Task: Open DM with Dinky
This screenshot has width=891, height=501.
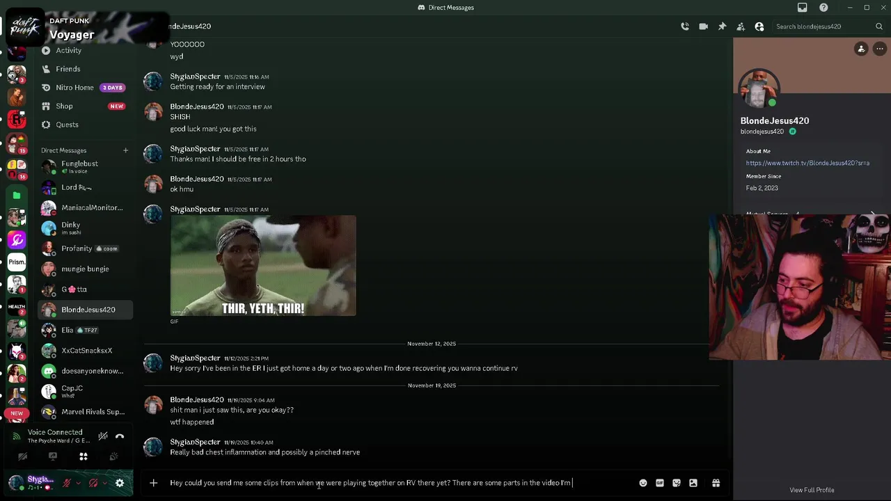Action: click(85, 228)
